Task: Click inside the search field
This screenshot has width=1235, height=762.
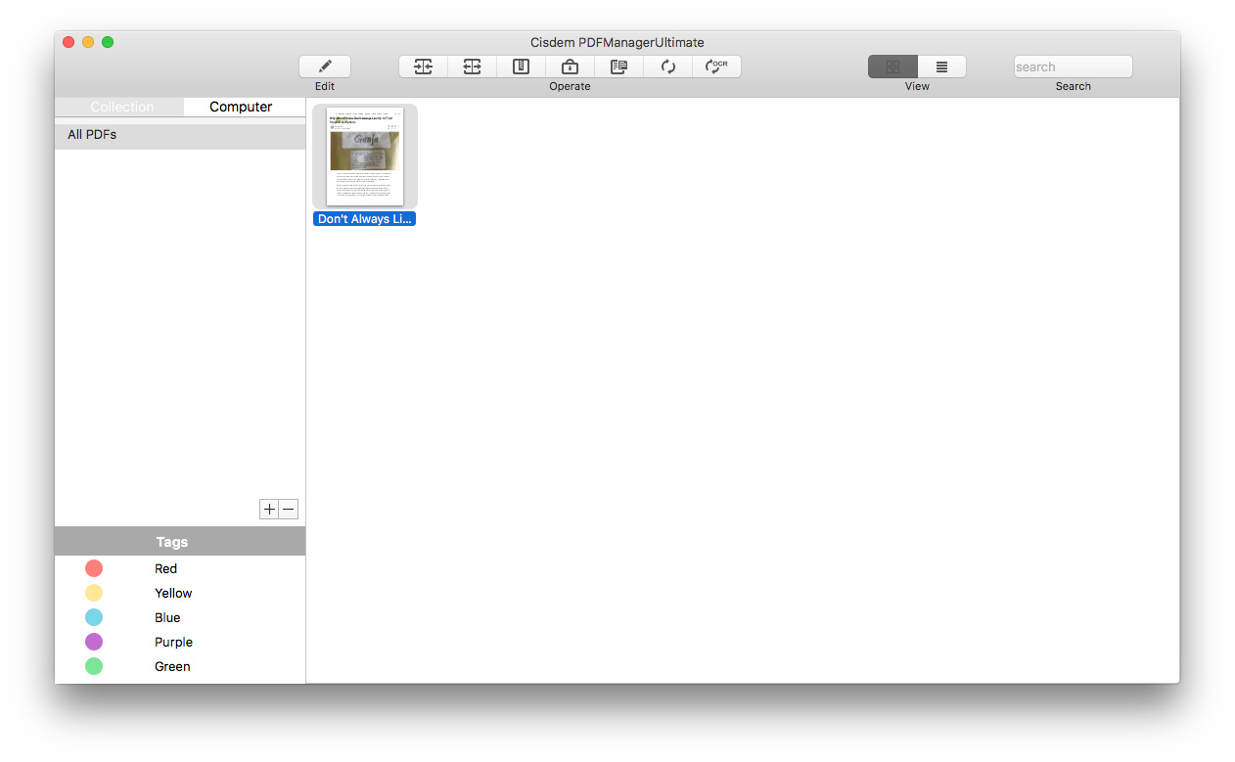Action: 1073,66
